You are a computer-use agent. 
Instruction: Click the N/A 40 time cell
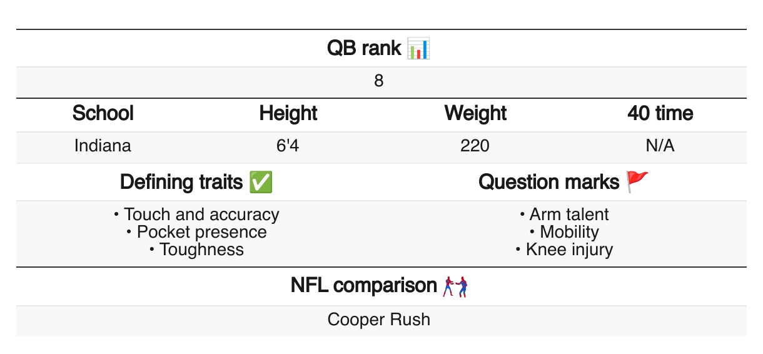click(660, 146)
